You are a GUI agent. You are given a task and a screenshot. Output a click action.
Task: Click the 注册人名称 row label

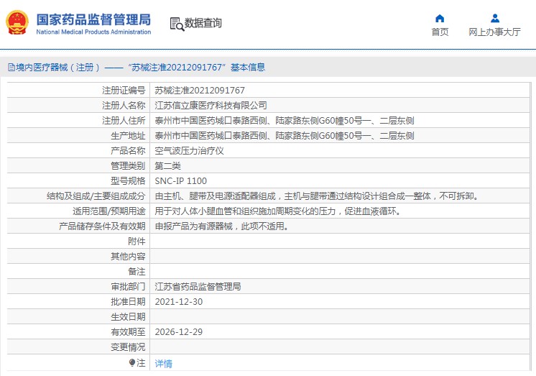[124, 106]
